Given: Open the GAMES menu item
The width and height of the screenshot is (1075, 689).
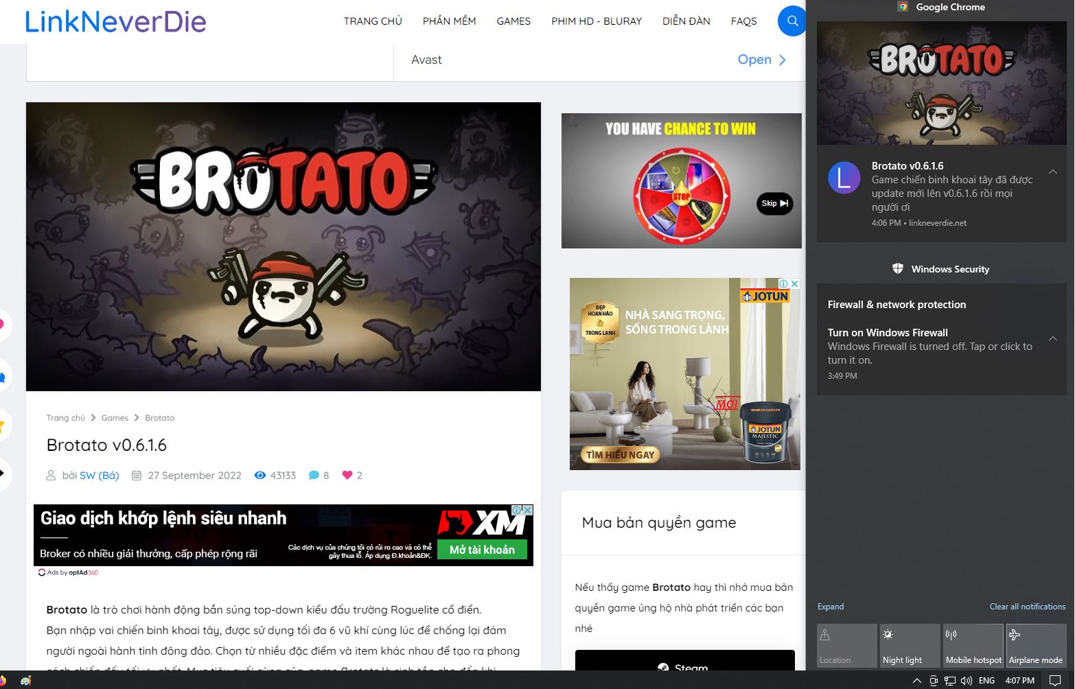Looking at the screenshot, I should [x=513, y=21].
